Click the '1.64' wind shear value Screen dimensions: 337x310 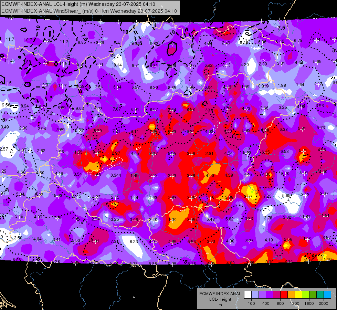pos(300,85)
